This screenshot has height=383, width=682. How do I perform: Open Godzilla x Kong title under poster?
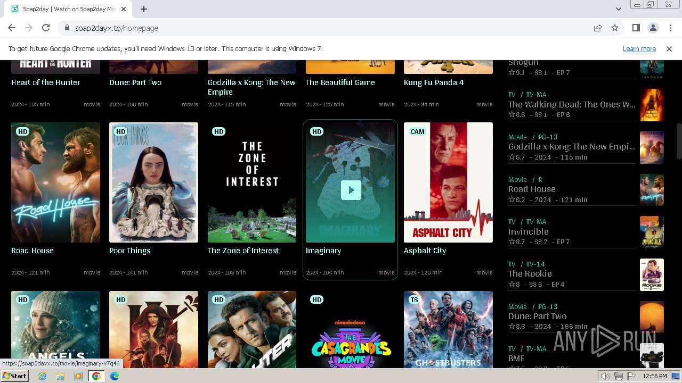click(251, 87)
